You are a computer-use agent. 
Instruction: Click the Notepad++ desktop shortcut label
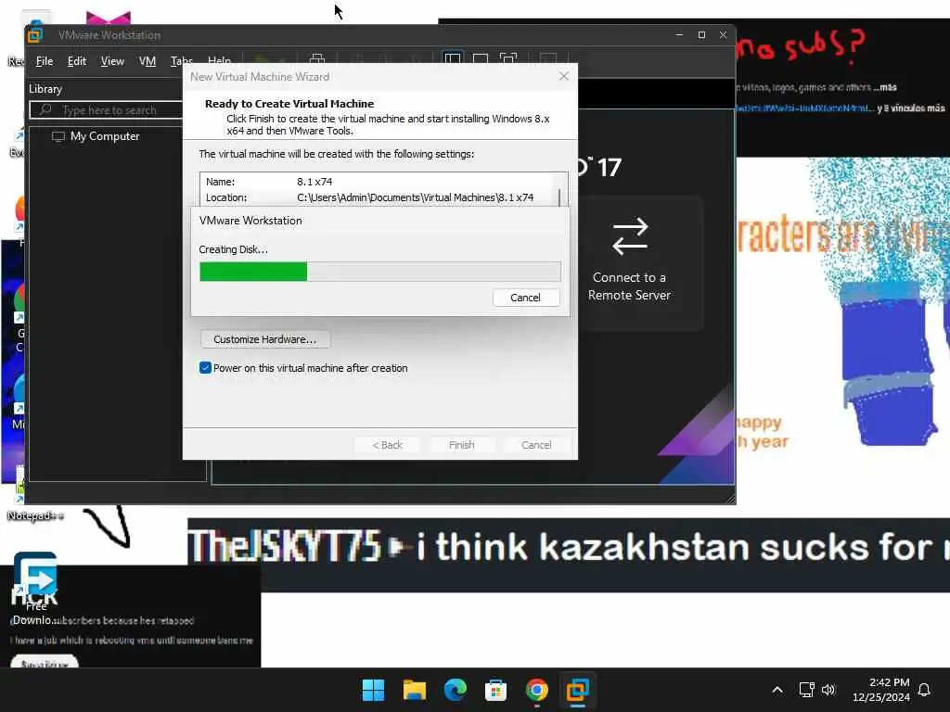coord(35,515)
